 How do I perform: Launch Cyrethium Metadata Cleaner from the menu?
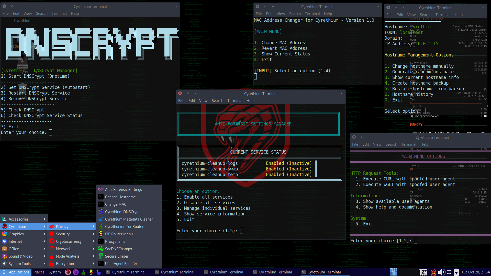click(129, 219)
